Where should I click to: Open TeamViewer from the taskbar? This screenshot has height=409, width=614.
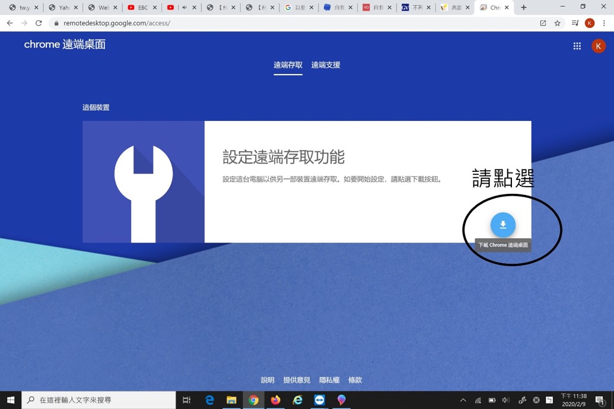tap(320, 400)
